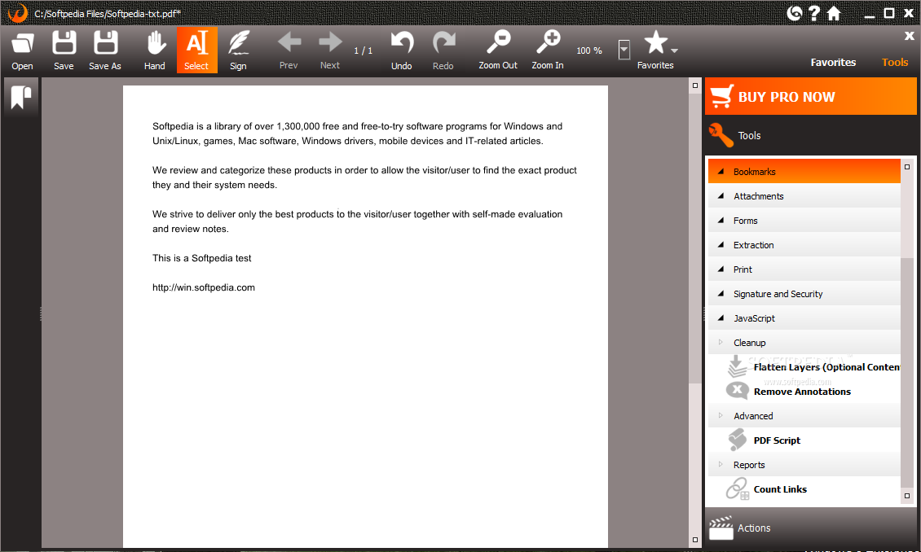This screenshot has height=552, width=921.
Task: Save the document using Save icon
Action: click(64, 44)
